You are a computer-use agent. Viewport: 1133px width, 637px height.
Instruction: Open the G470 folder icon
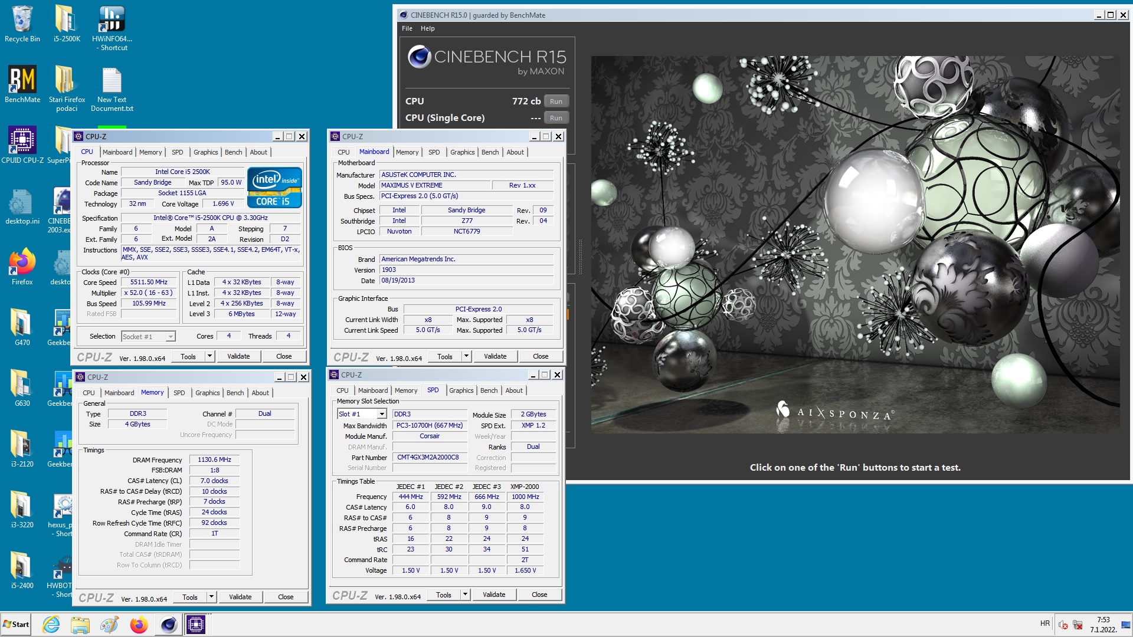click(x=22, y=327)
